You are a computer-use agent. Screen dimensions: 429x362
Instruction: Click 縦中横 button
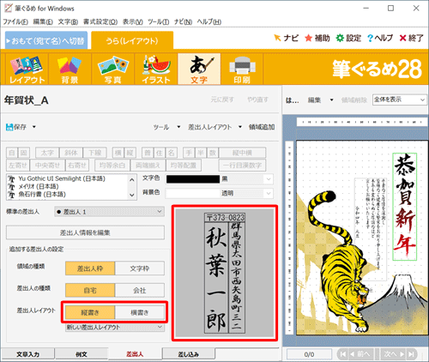pyautogui.click(x=242, y=153)
